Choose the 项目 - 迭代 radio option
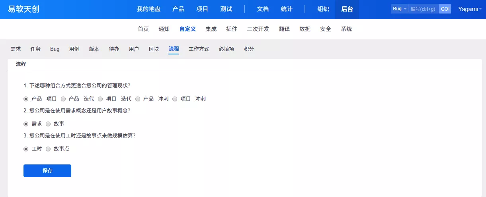This screenshot has height=197, width=486. (100, 98)
